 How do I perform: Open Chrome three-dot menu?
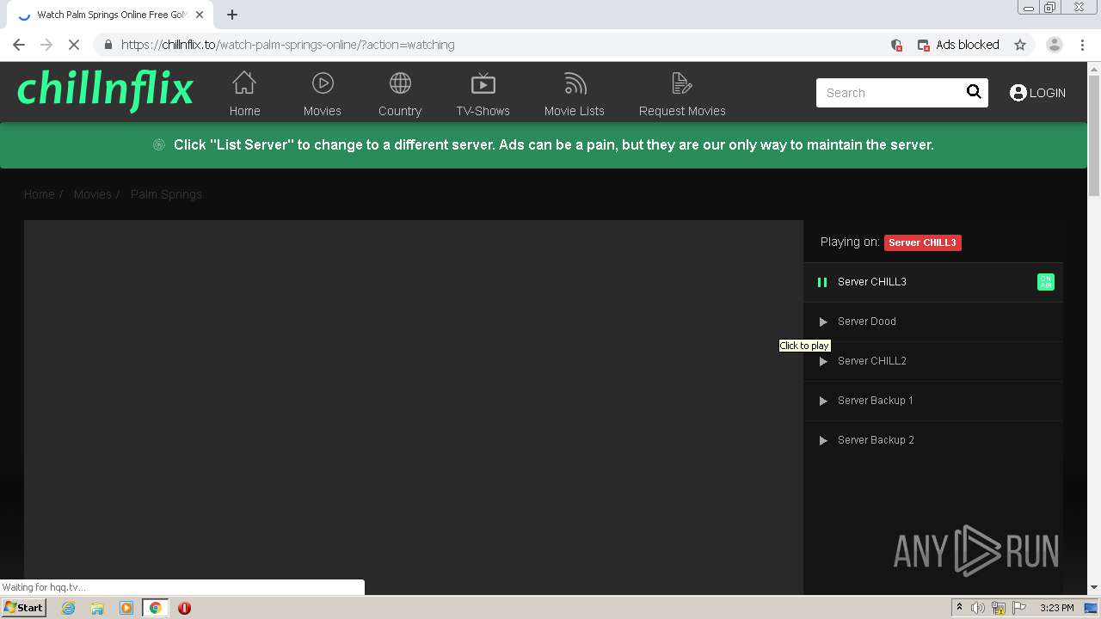point(1082,45)
